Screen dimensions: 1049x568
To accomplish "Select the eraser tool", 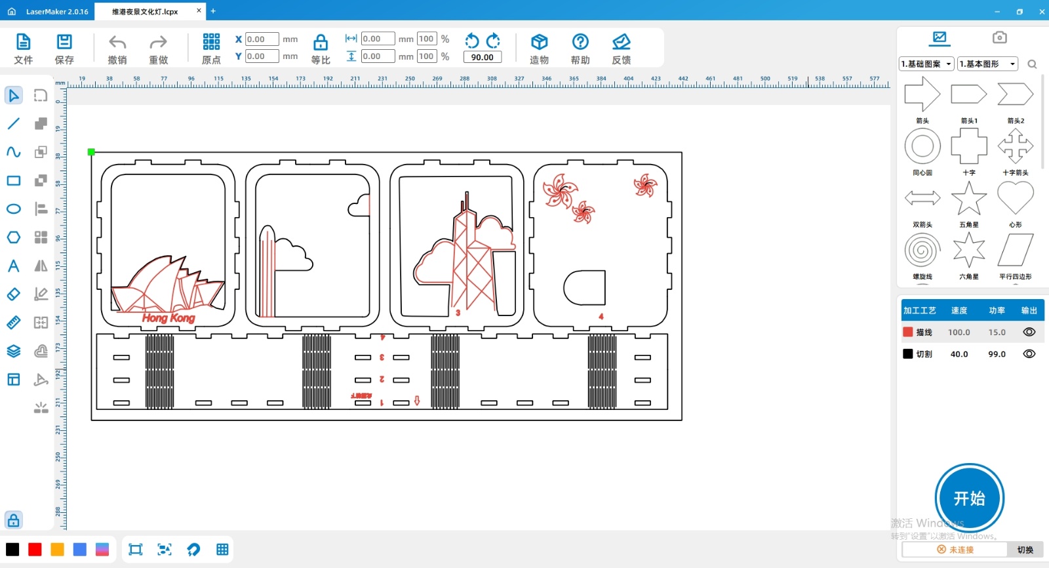I will point(14,294).
